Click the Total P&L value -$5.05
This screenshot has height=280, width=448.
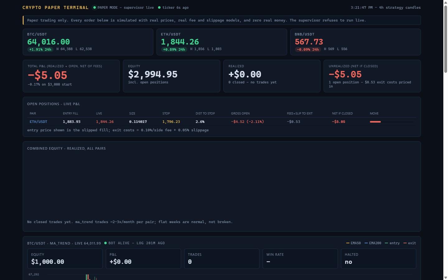pos(47,75)
